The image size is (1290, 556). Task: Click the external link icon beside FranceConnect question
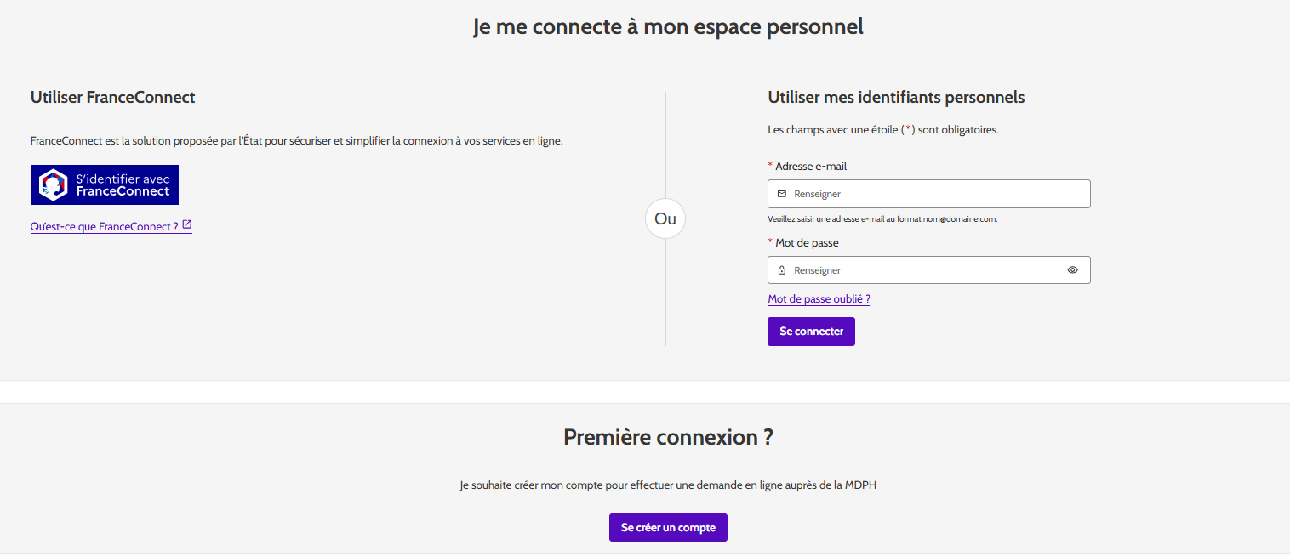click(x=187, y=225)
